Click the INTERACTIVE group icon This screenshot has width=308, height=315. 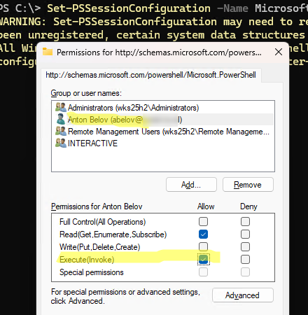click(x=61, y=143)
